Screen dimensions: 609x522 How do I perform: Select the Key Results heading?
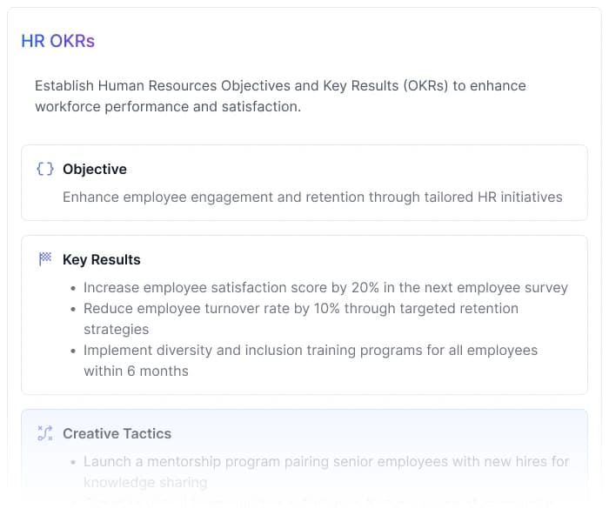tap(102, 259)
